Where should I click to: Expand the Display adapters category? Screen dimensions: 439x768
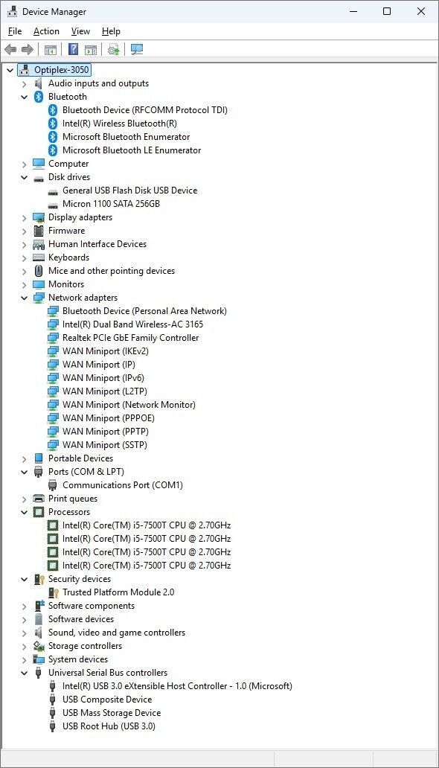click(24, 217)
